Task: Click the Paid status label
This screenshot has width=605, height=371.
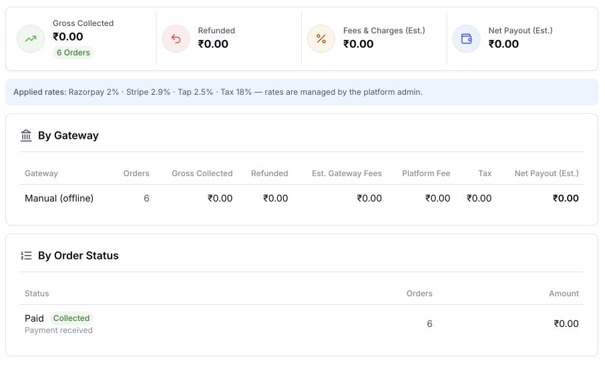Action: pyautogui.click(x=34, y=318)
